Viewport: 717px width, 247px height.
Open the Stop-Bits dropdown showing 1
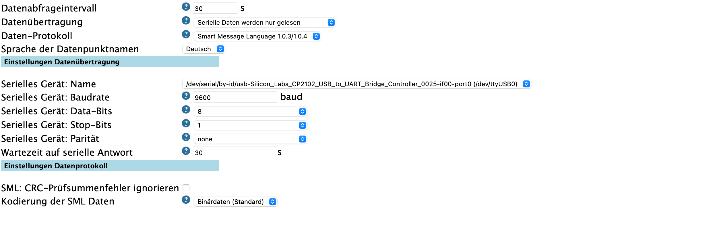click(250, 125)
